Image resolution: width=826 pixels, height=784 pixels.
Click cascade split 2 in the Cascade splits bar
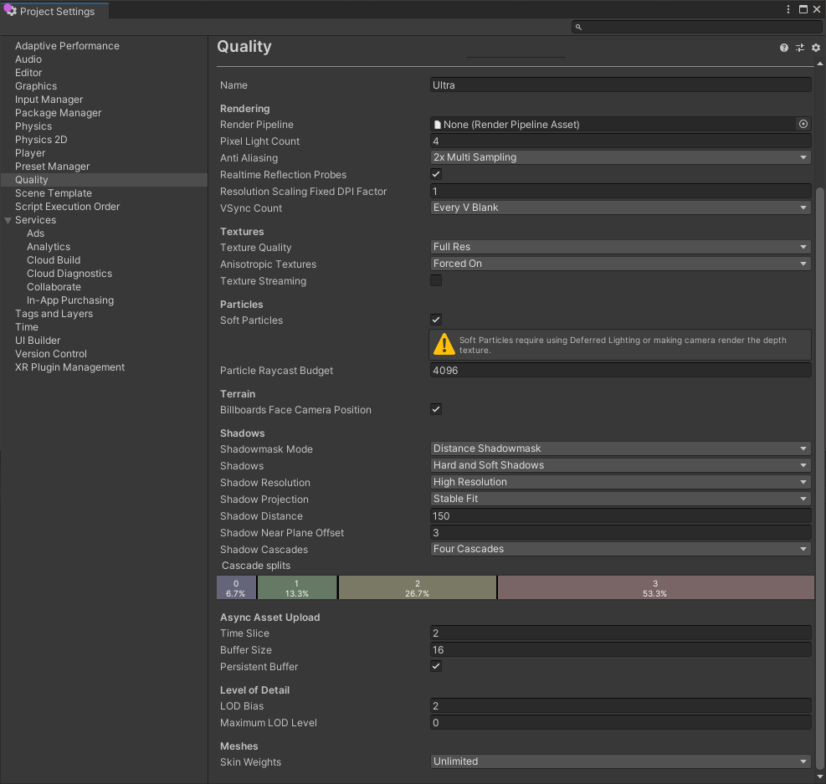(x=417, y=587)
